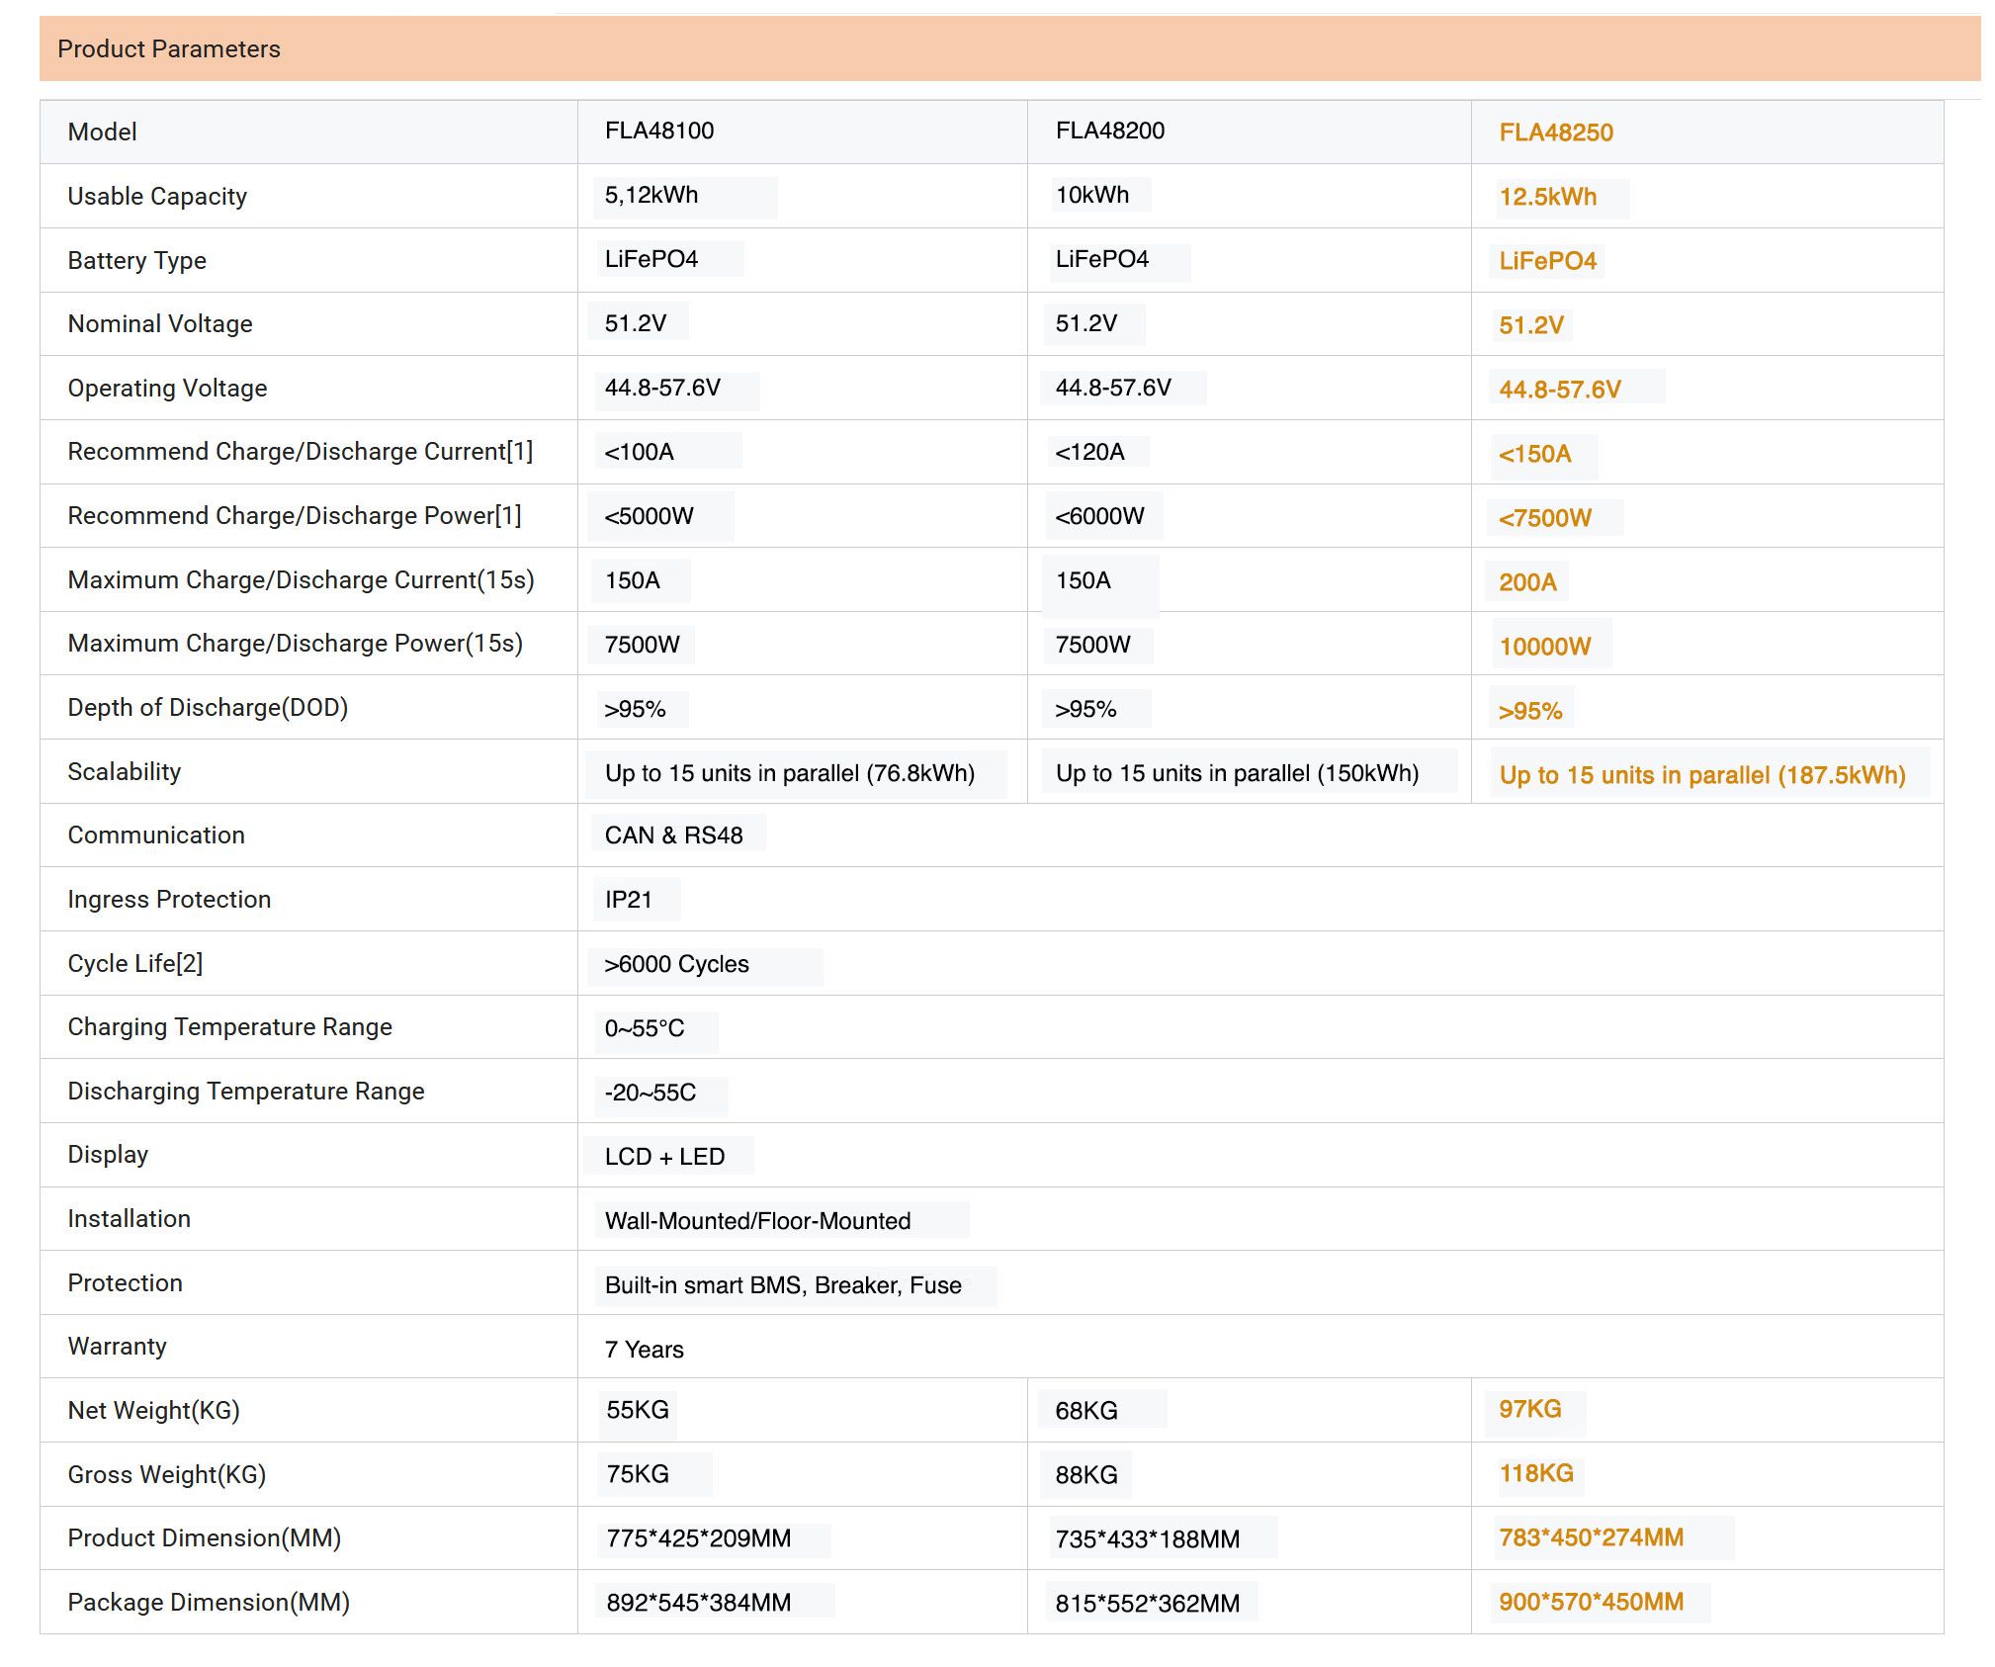Click the 12.5kWh usable capacity value
This screenshot has height=1667, width=1995.
[x=1547, y=197]
